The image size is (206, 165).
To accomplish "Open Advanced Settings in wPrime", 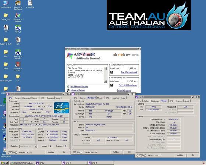I will pos(78,90).
